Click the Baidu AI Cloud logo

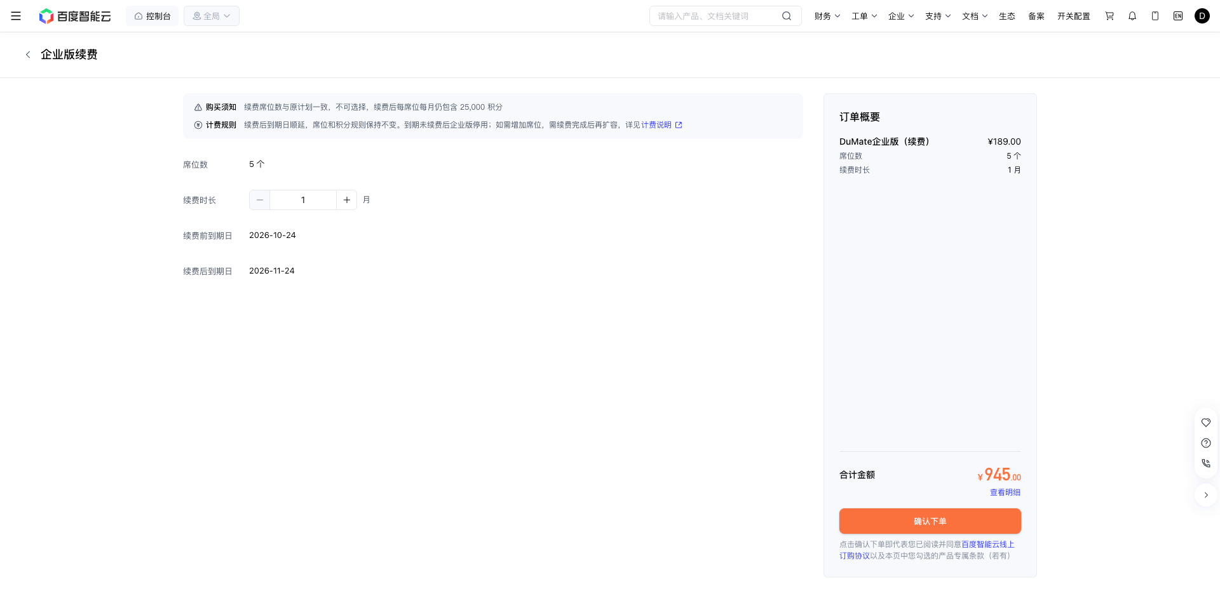[x=75, y=16]
